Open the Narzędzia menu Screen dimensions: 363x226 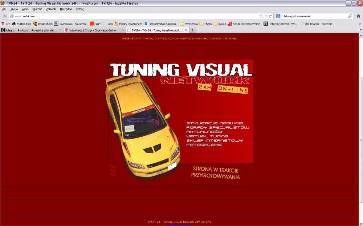[x=66, y=9]
